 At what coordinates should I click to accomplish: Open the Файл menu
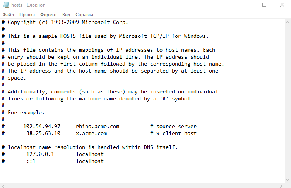pyautogui.click(x=8, y=14)
